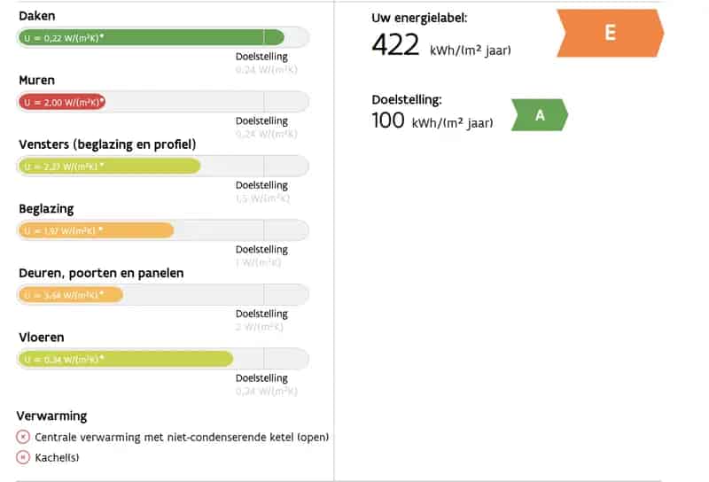Select the green Daken U-value bar
Image resolution: width=709 pixels, height=482 pixels.
coord(152,37)
